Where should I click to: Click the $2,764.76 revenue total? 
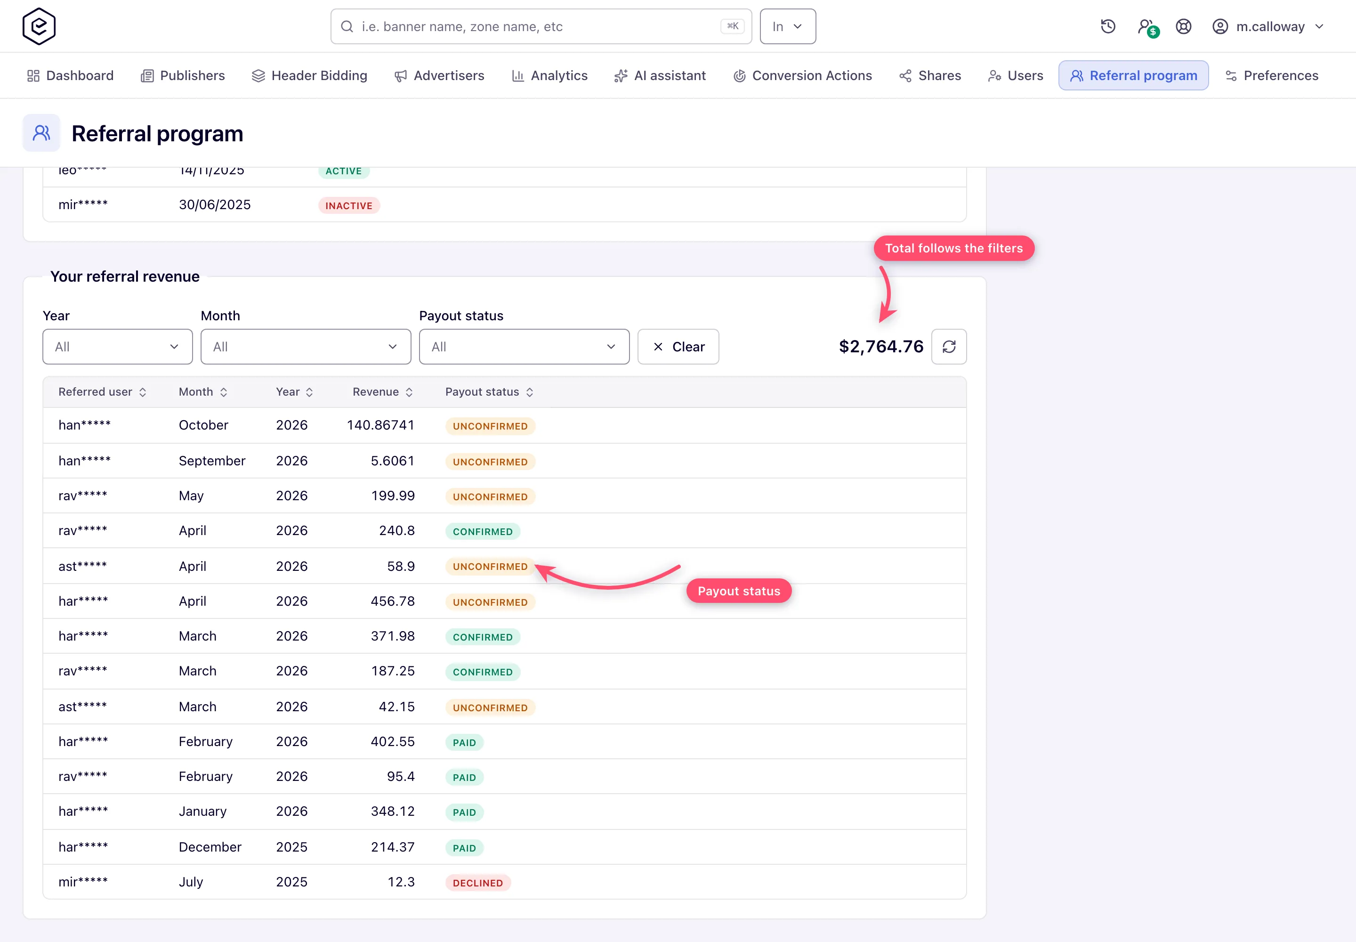[881, 347]
